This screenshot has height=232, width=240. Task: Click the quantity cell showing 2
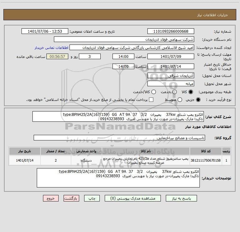56,160
